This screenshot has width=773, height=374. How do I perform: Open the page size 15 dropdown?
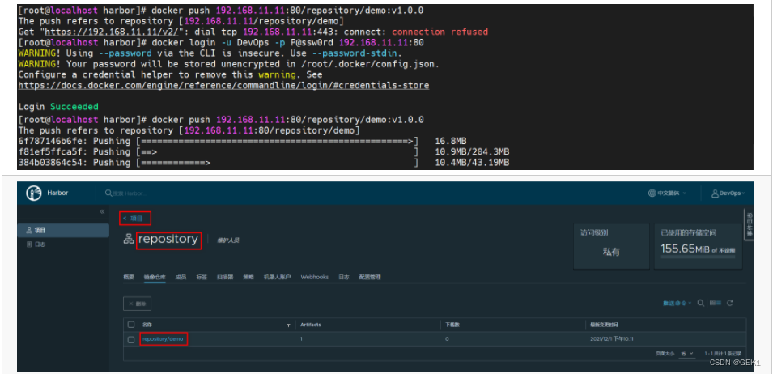(x=687, y=354)
